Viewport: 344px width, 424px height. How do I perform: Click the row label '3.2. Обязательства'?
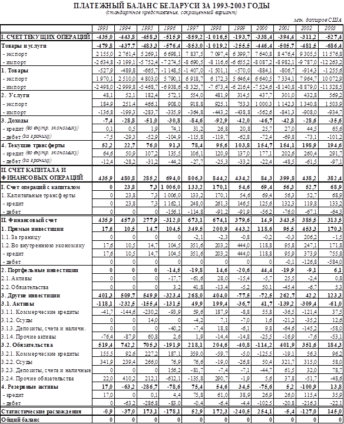pyautogui.click(x=27, y=345)
